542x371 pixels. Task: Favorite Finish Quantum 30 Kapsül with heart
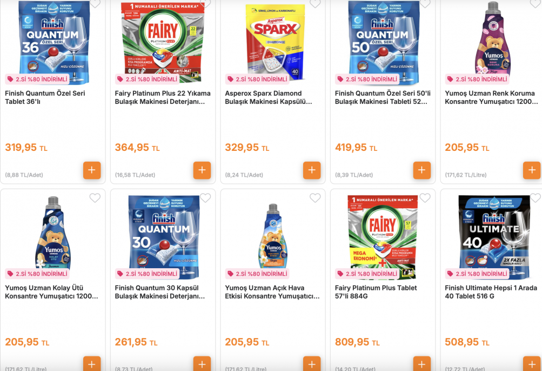[x=205, y=198]
